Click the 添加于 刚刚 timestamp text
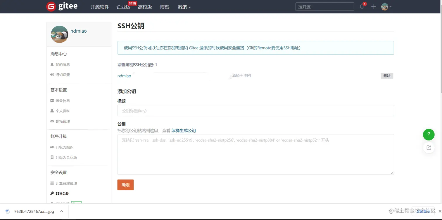Image resolution: width=442 pixels, height=220 pixels. [241, 76]
